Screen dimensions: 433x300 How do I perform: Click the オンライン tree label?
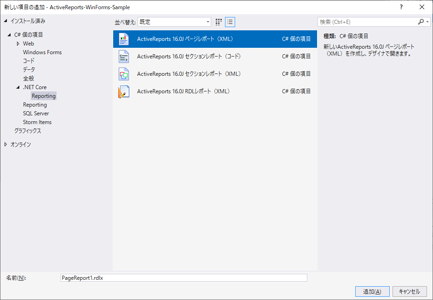pyautogui.click(x=21, y=144)
